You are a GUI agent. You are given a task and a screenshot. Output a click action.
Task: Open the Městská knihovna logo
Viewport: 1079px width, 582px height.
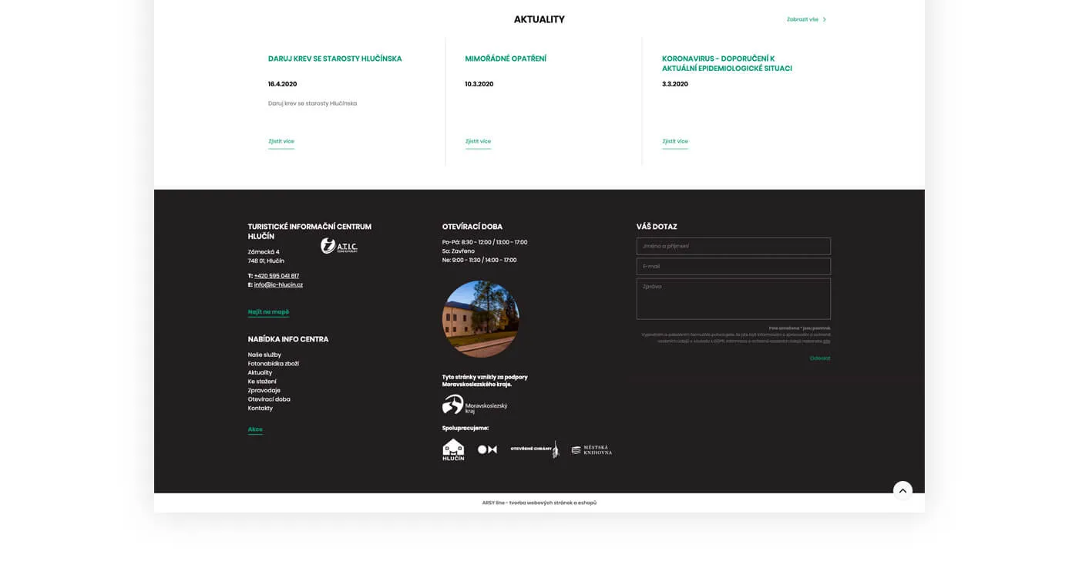(591, 449)
